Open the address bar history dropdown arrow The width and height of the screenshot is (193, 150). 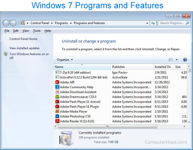(147, 23)
